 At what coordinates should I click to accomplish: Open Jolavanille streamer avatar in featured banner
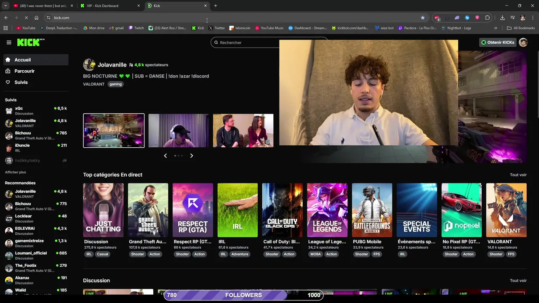click(89, 65)
